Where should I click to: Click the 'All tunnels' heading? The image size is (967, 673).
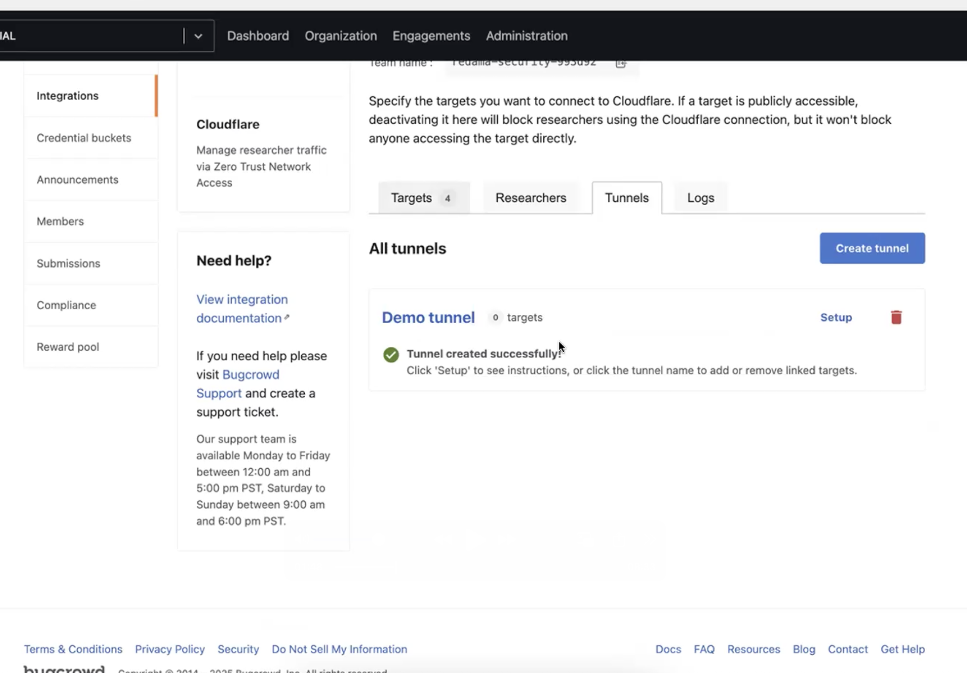pos(407,249)
